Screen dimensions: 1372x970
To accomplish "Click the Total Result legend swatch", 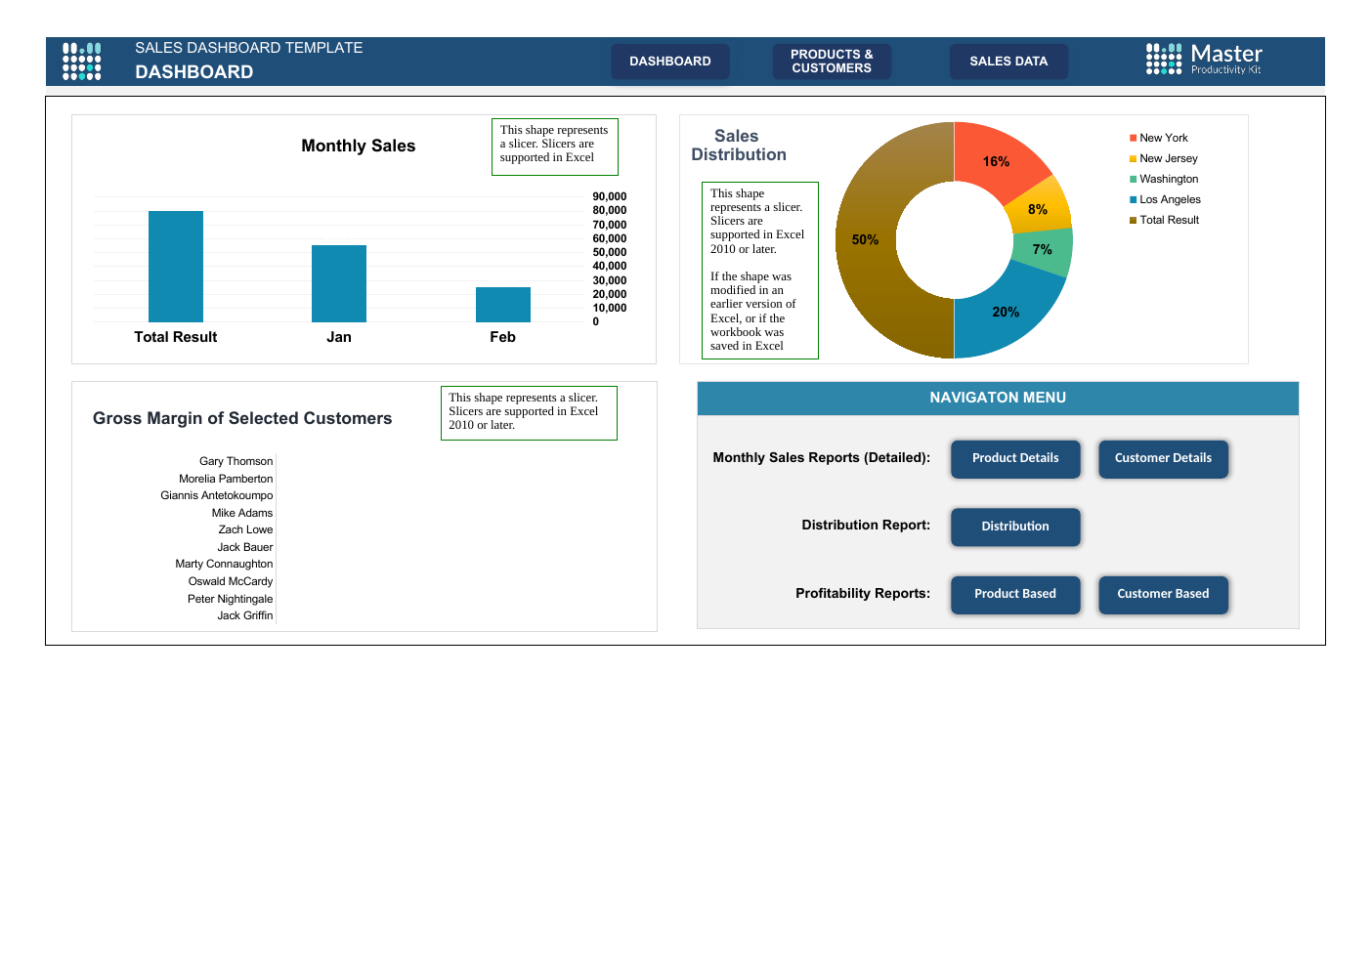I will click(x=1134, y=220).
